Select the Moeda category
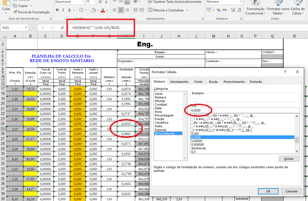The image size is (308, 201). [160, 101]
